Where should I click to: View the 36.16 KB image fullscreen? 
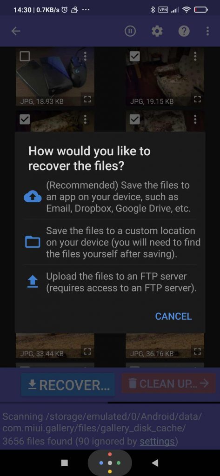tap(197, 351)
